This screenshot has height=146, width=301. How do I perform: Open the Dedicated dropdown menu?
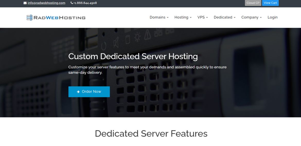click(225, 17)
